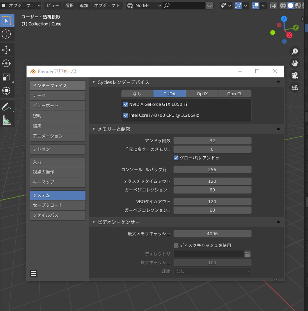Open ファイルパス preferences section
Image resolution: width=308 pixels, height=311 pixels.
[x=58, y=215]
